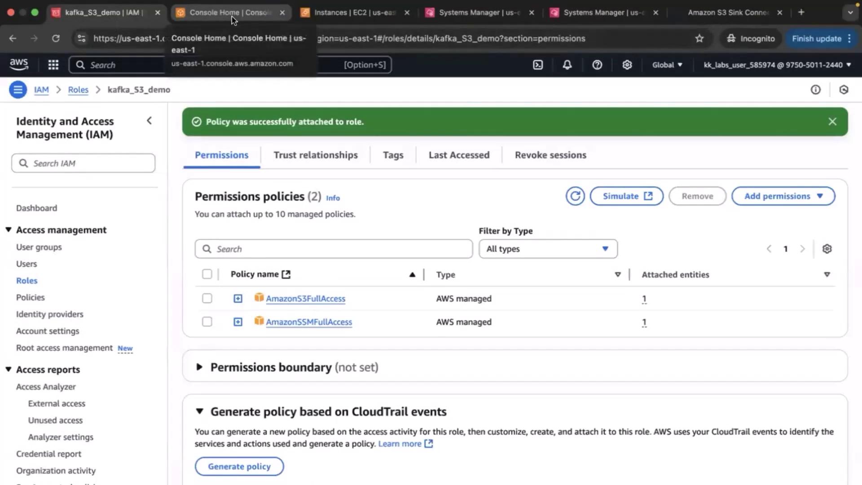Switch to the Trust relationships tab

[316, 155]
